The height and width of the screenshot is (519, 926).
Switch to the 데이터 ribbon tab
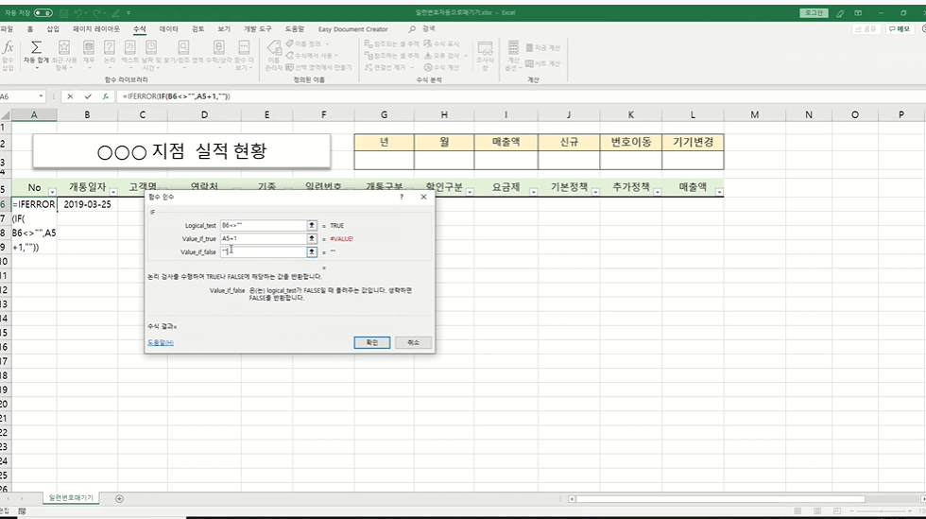click(x=169, y=29)
